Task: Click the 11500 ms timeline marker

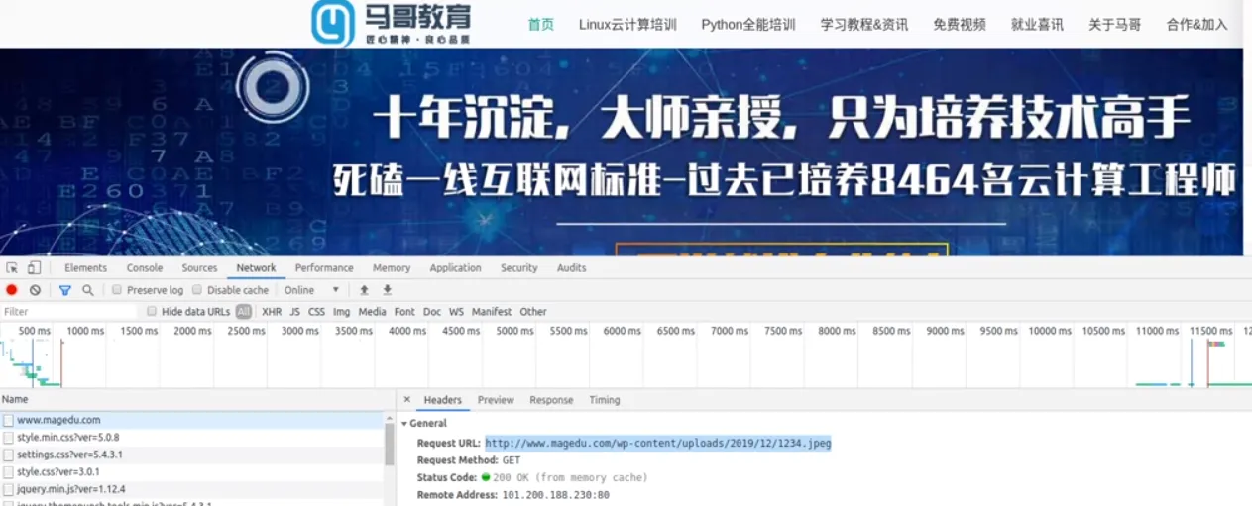Action: point(1211,331)
